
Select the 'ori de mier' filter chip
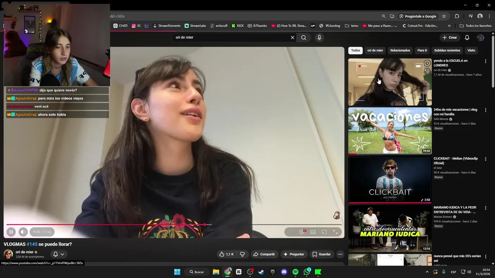pos(375,51)
